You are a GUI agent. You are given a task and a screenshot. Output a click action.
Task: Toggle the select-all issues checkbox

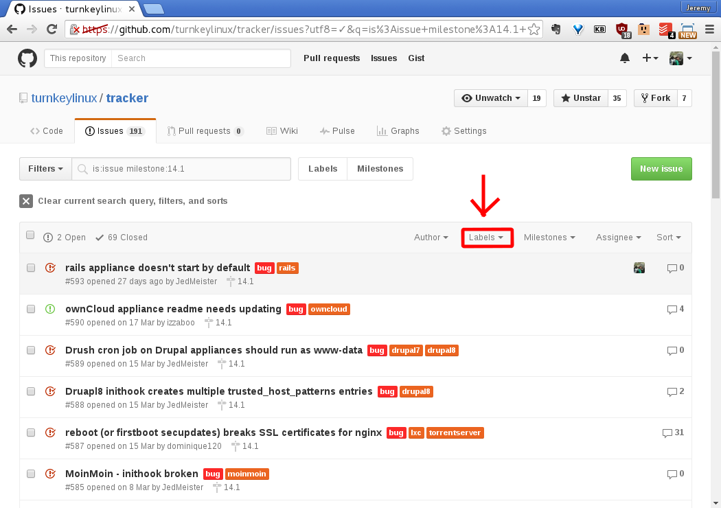[x=30, y=235]
